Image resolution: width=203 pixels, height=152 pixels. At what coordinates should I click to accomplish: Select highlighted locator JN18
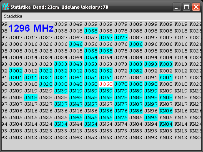point(31,97)
